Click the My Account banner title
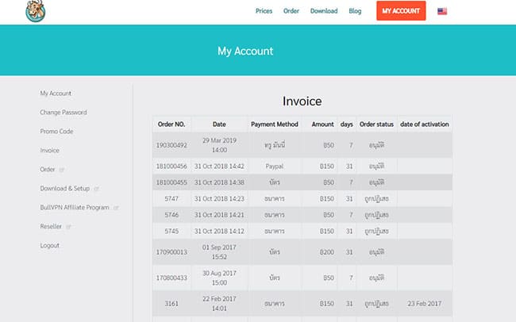This screenshot has width=516, height=322. point(245,51)
